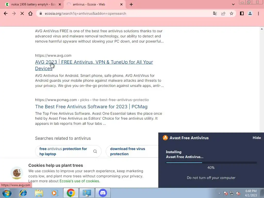Share this page icon

tap(223, 13)
